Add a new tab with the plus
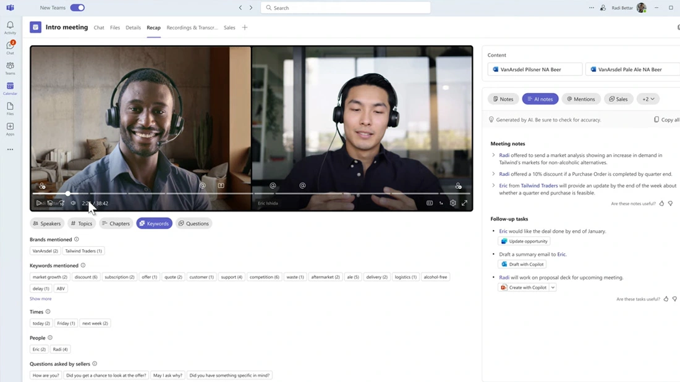This screenshot has width=680, height=382. coord(245,27)
